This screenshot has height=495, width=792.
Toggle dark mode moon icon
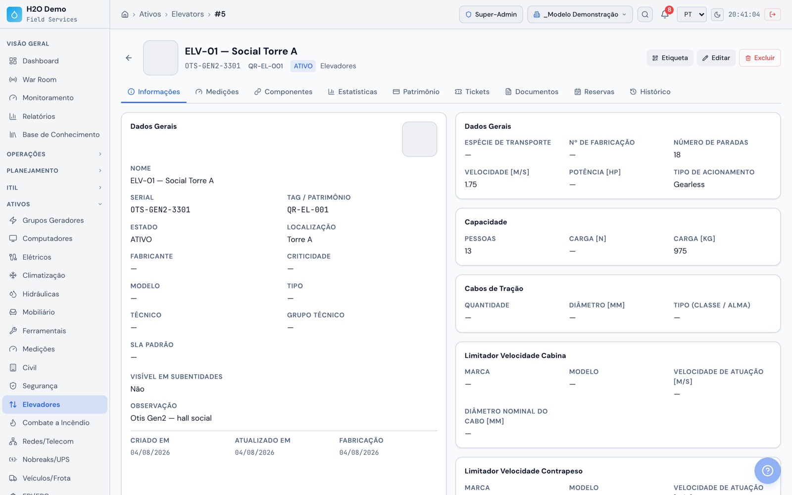click(717, 14)
